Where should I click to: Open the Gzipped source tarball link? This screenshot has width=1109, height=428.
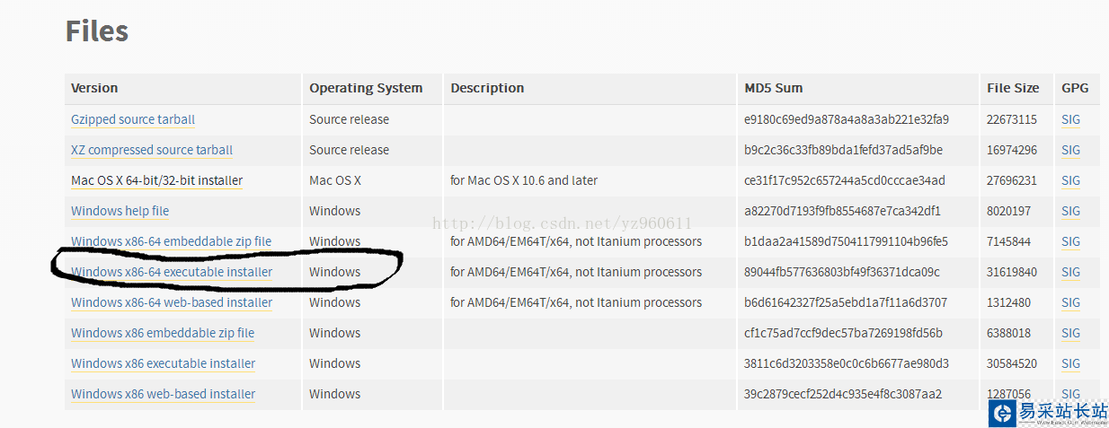pos(133,119)
